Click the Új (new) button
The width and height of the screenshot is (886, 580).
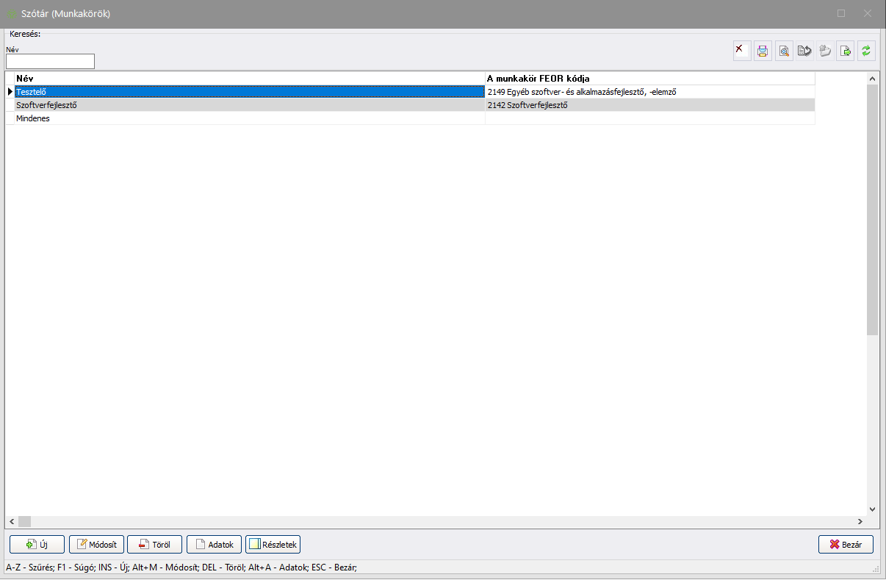(37, 545)
